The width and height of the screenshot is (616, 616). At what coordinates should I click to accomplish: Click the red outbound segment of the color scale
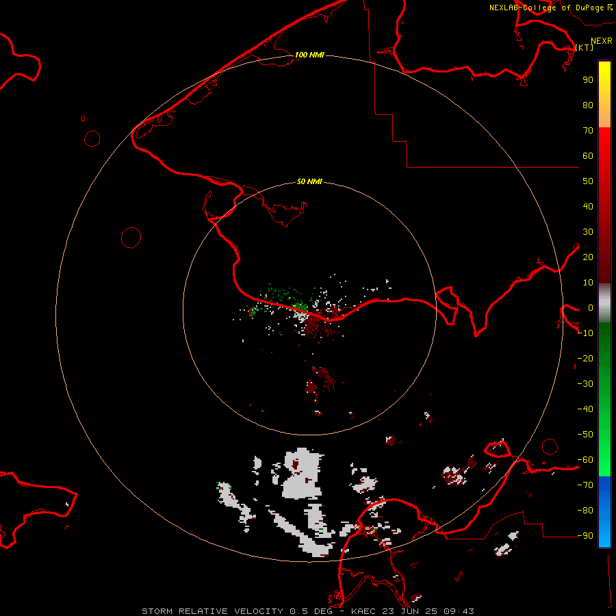[604, 205]
